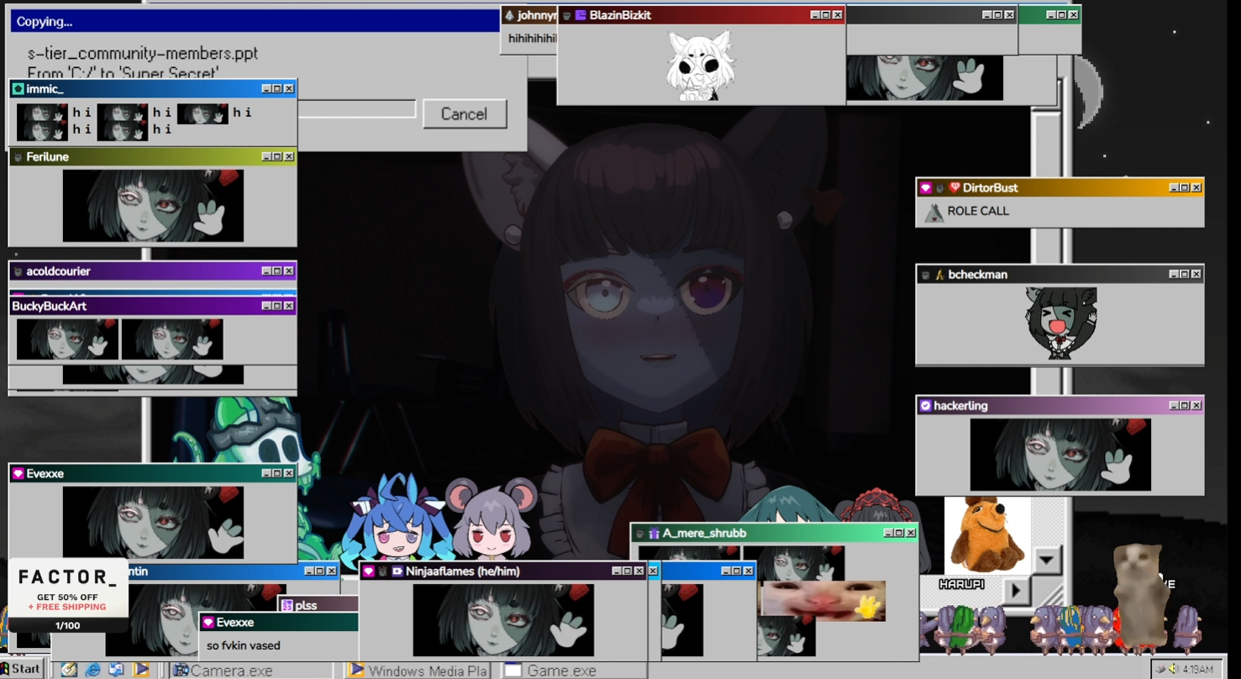Click the s-tier_community-members.ppt file name
Image resolution: width=1241 pixels, height=679 pixels.
coord(142,53)
